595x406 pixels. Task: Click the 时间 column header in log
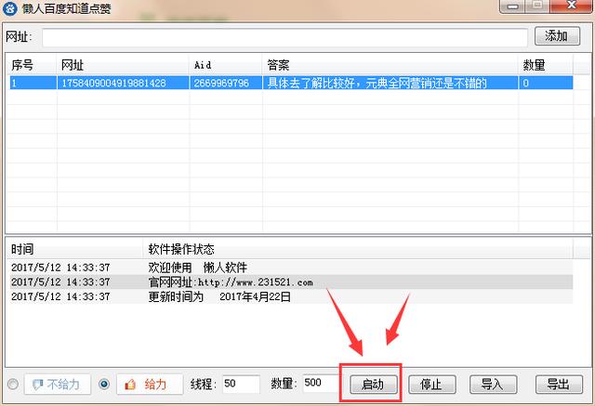click(75, 249)
